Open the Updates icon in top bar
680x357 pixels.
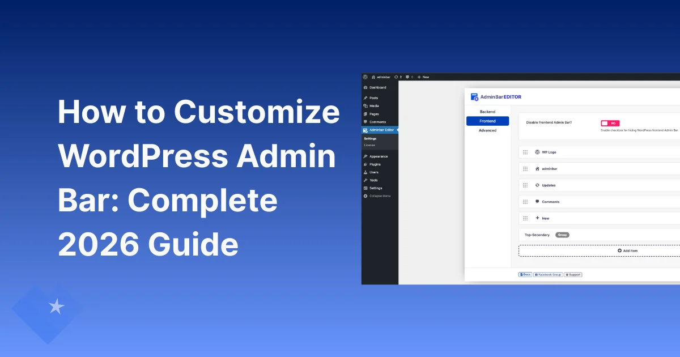397,76
